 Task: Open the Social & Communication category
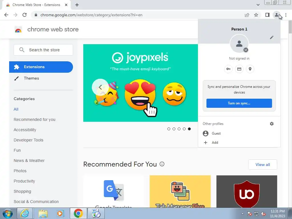(36, 202)
